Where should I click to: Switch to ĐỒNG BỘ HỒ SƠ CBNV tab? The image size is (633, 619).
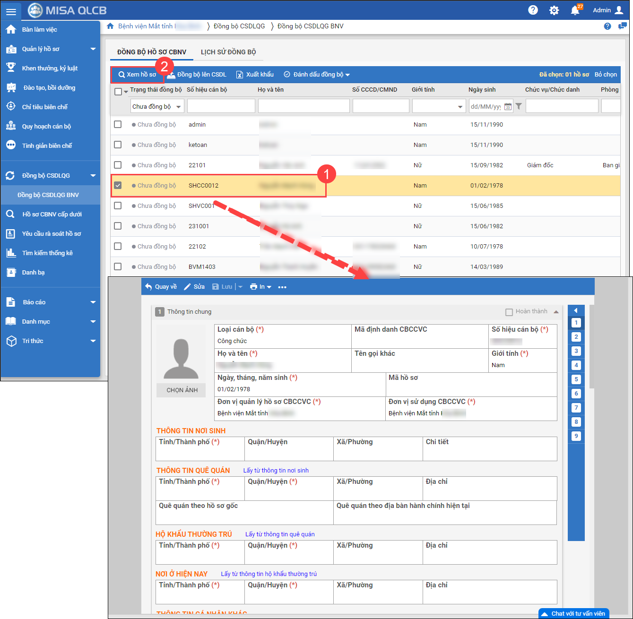[x=152, y=52]
